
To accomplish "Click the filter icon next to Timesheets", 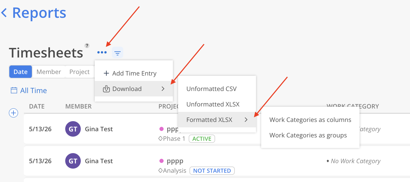I will 118,53.
